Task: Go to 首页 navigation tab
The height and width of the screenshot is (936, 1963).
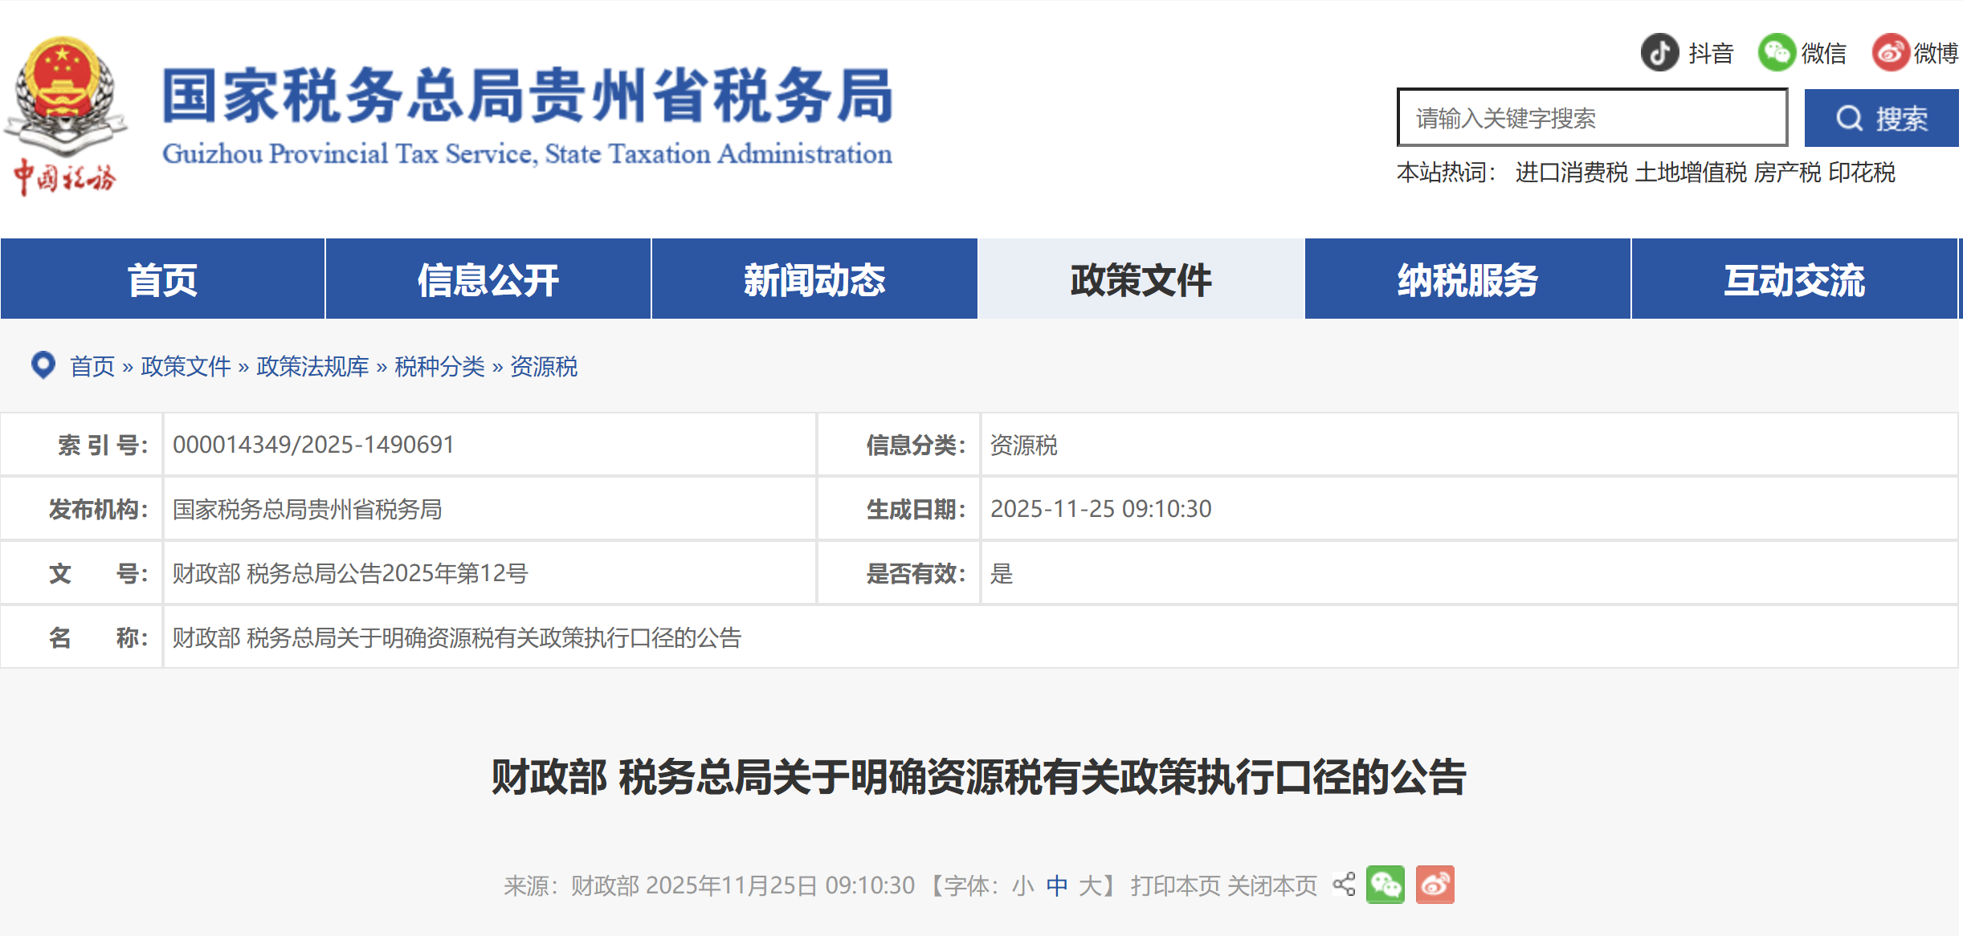Action: 162,280
